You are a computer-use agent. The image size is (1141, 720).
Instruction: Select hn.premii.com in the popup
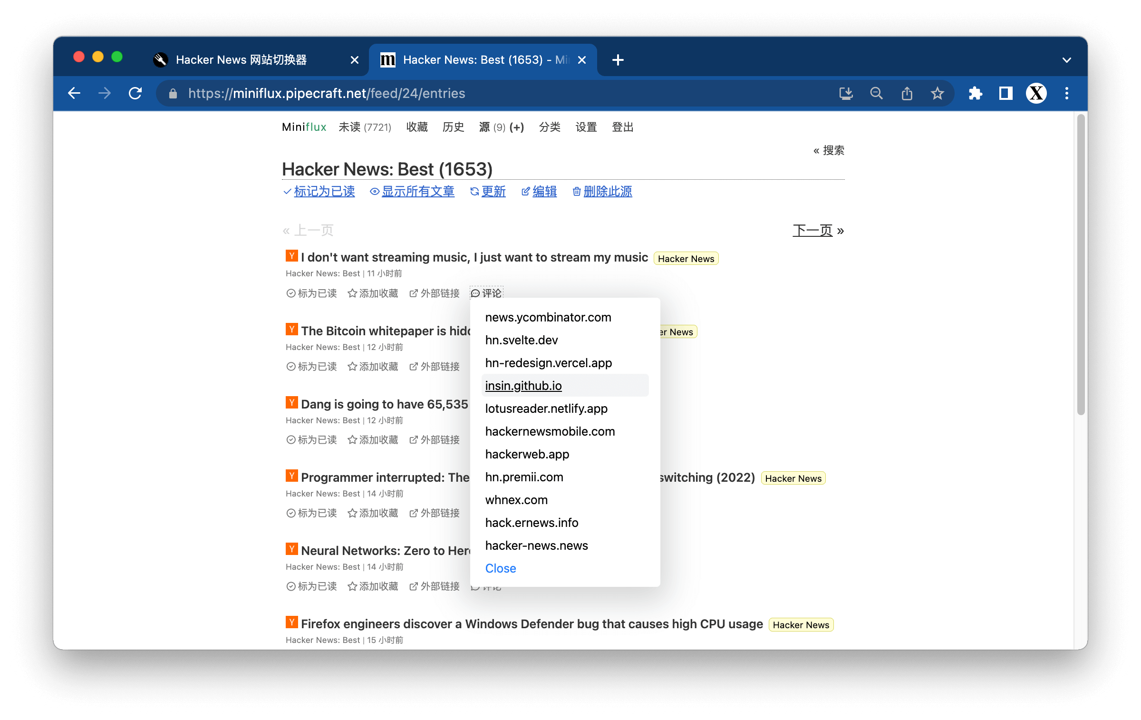[x=565, y=477]
